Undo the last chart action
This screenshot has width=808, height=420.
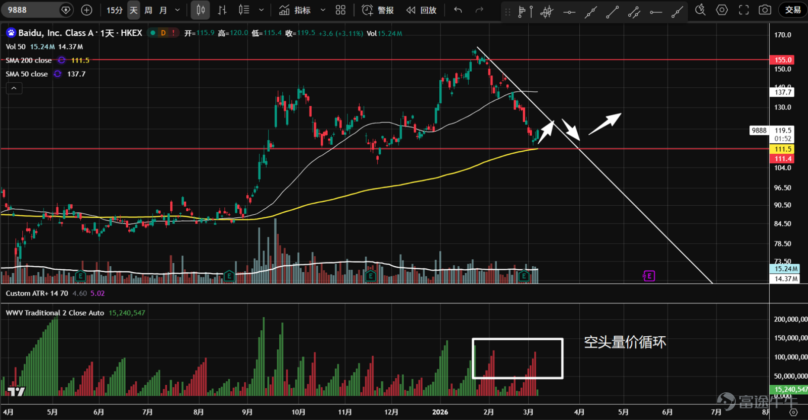[x=458, y=10]
